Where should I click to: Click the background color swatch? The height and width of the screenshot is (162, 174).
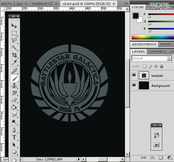(x=140, y=20)
